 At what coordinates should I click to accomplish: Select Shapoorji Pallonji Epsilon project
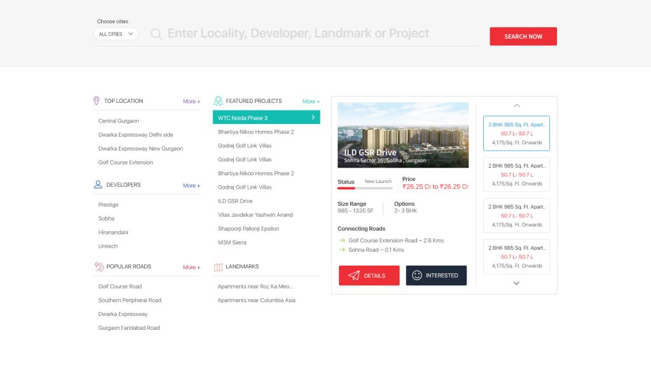click(249, 229)
